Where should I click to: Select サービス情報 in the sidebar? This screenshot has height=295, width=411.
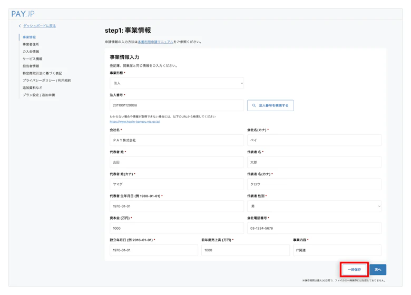(x=32, y=58)
